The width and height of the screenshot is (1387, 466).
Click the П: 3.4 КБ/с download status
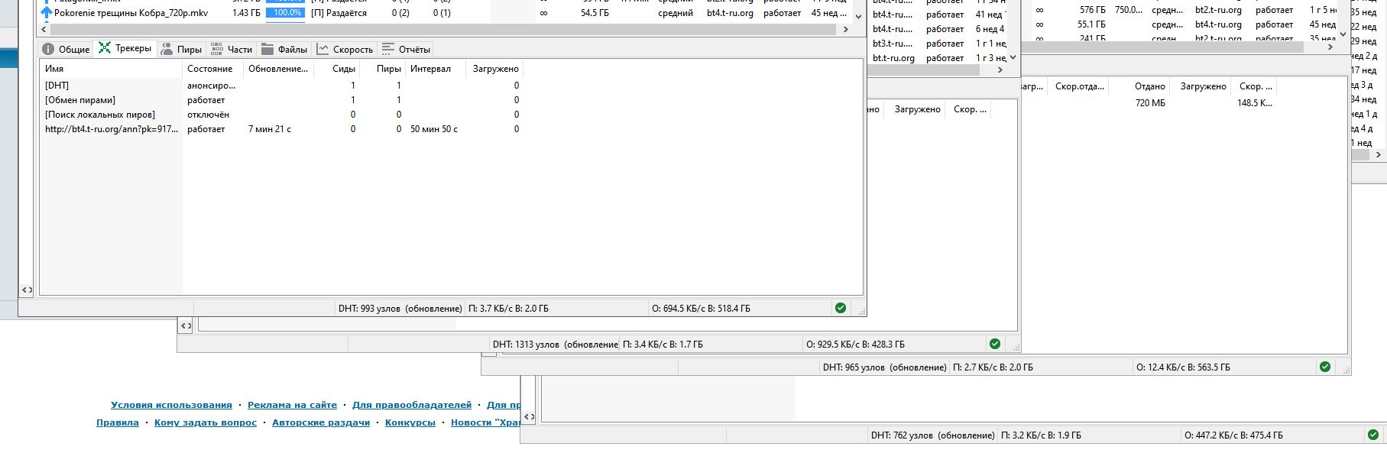point(663,345)
